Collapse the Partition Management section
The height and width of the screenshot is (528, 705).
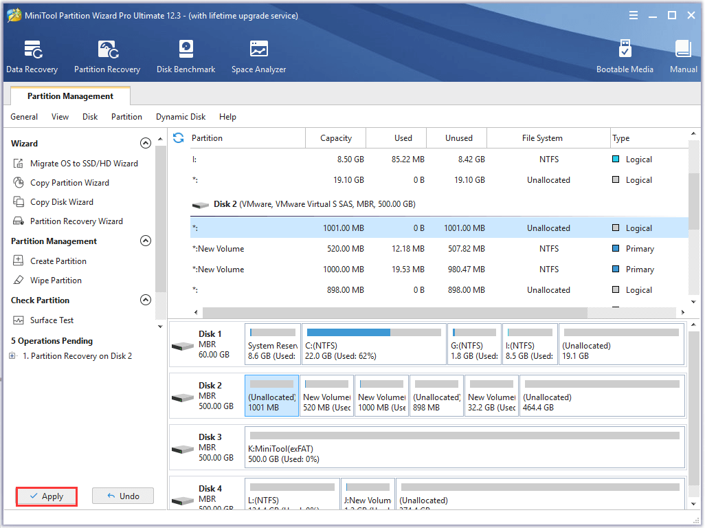146,241
